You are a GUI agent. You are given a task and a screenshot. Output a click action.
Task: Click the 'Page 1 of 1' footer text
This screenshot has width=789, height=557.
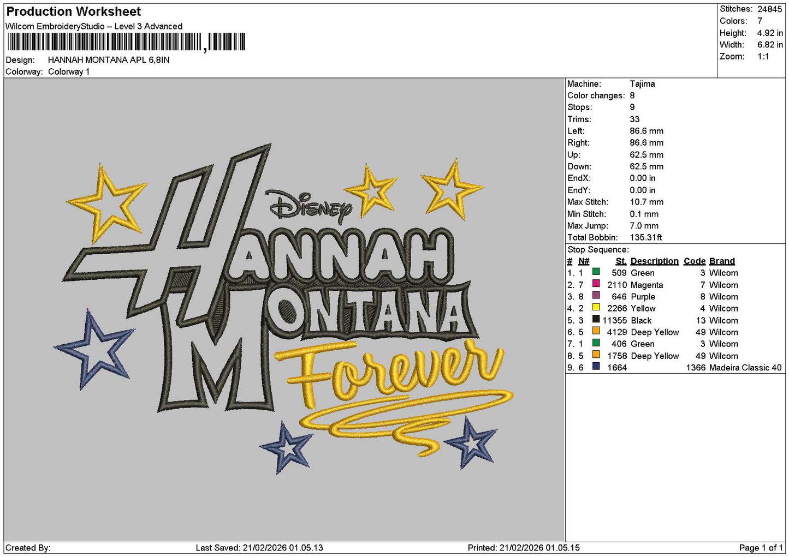tap(761, 548)
